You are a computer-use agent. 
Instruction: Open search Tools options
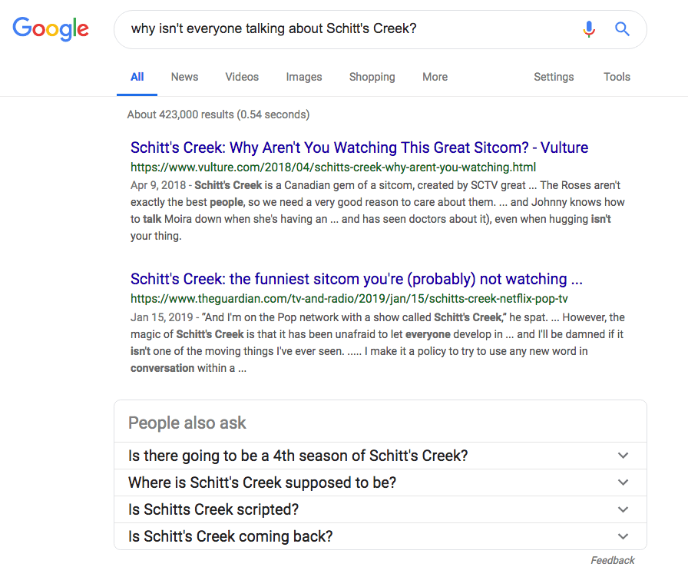point(617,77)
